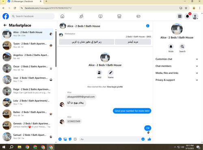Open Alice - 2 Beds 1 Bath House chat

pyautogui.click(x=27, y=34)
